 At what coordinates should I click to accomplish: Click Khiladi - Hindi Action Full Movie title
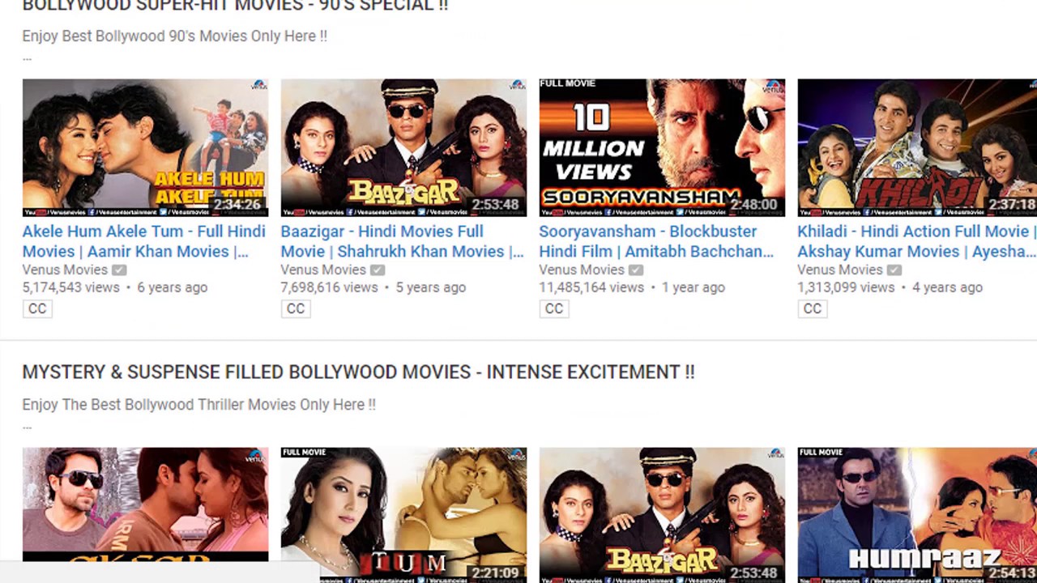click(917, 241)
